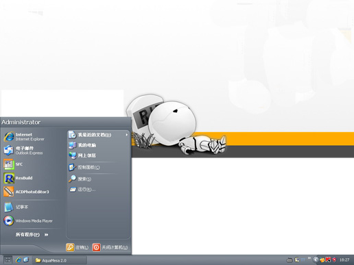354x265 pixels.
Task: Expand the double-chevron taskbar overflow
Action: [x=309, y=258]
